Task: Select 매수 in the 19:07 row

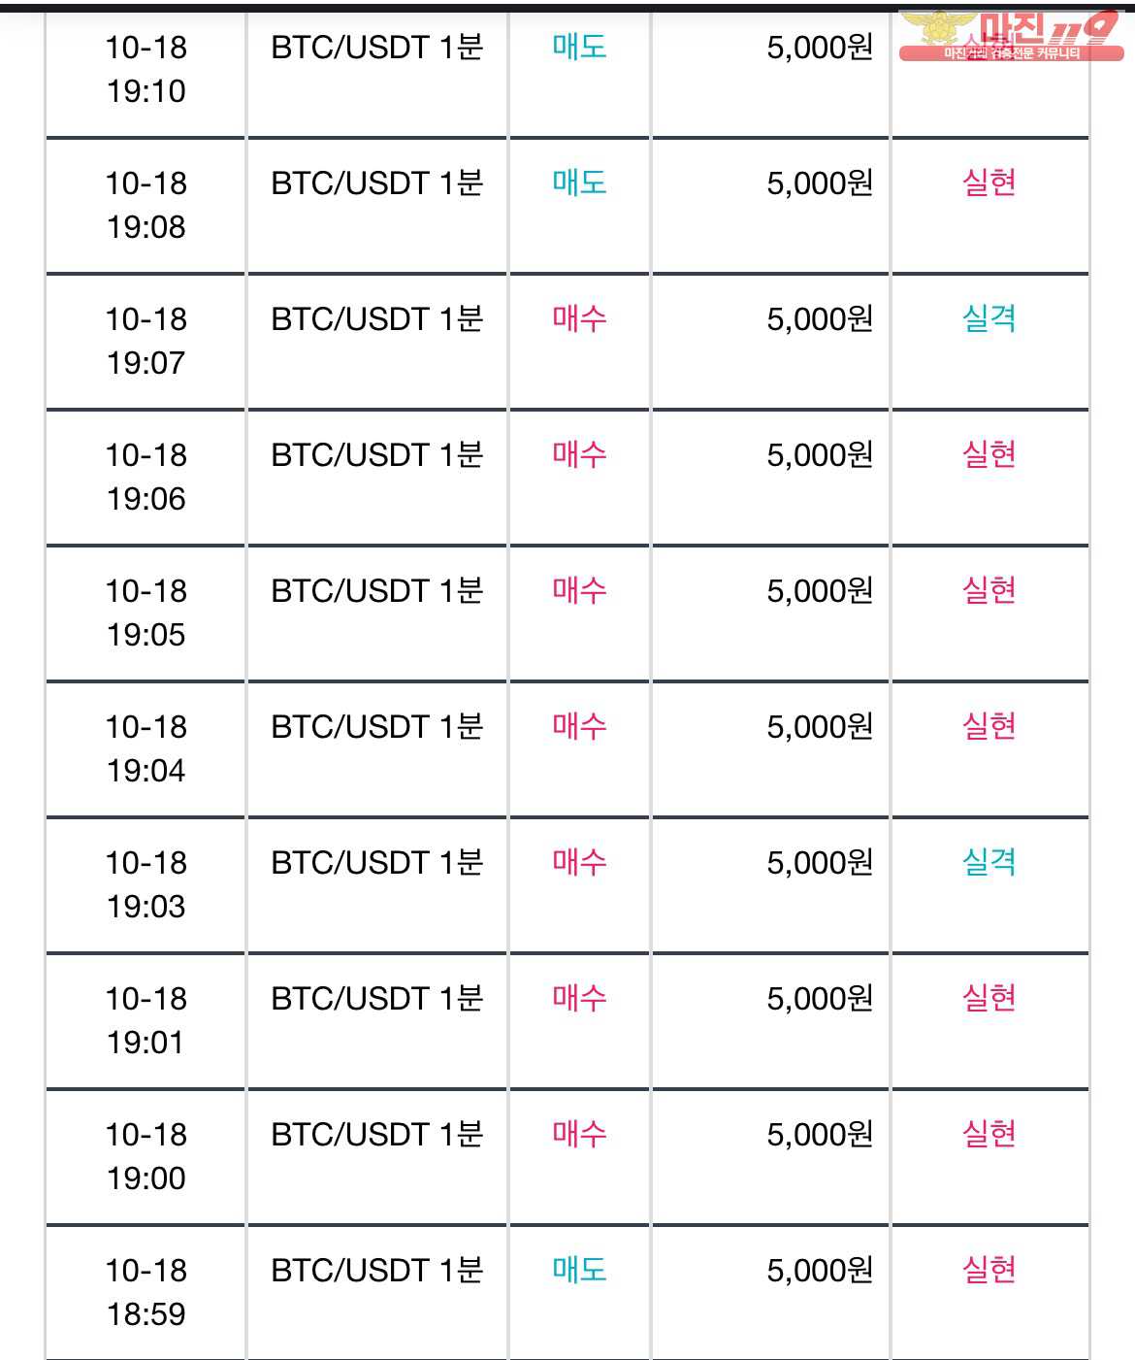Action: pyautogui.click(x=579, y=318)
